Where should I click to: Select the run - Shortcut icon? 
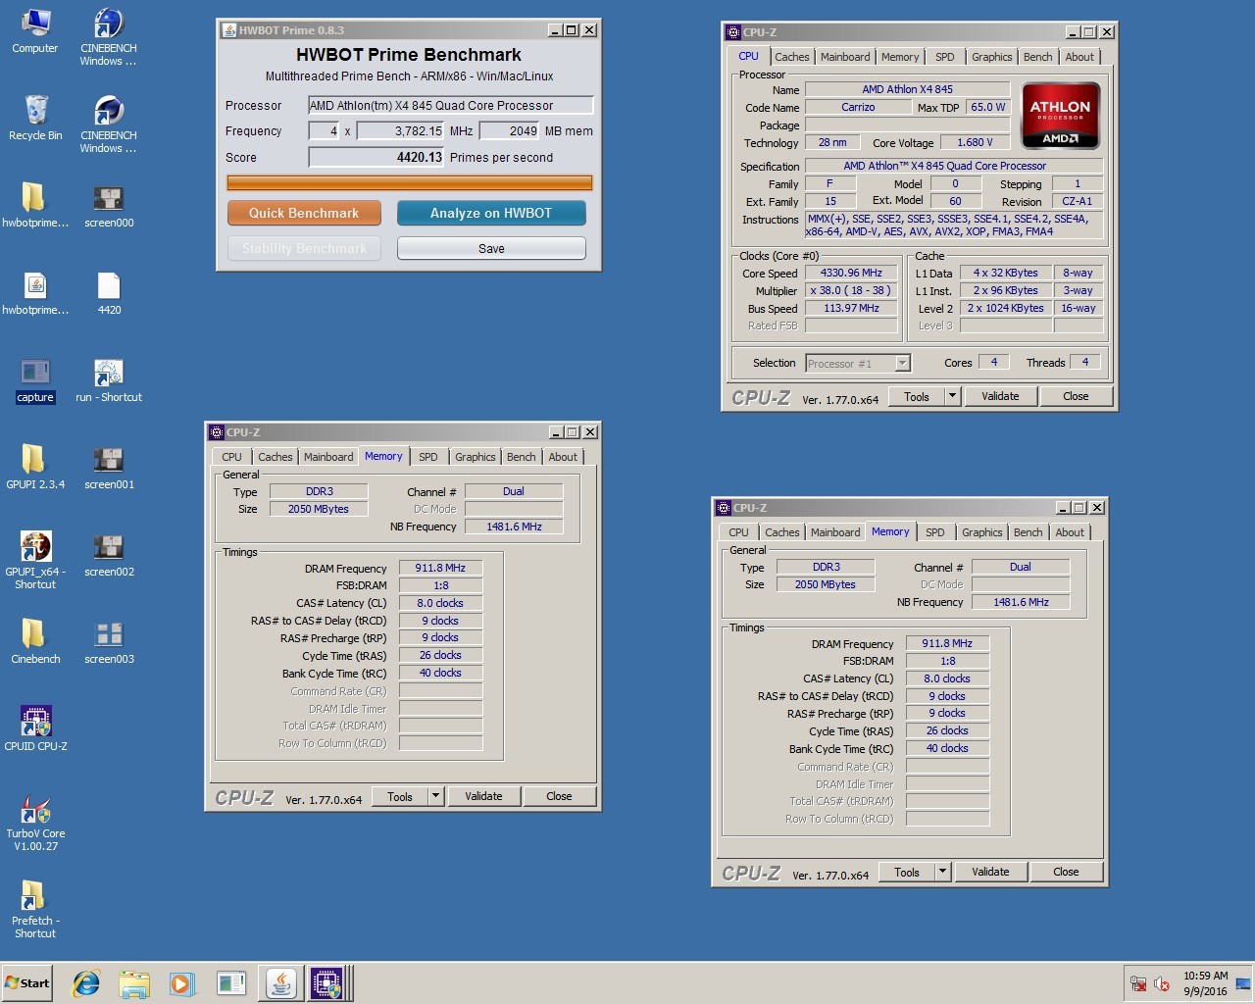(109, 380)
